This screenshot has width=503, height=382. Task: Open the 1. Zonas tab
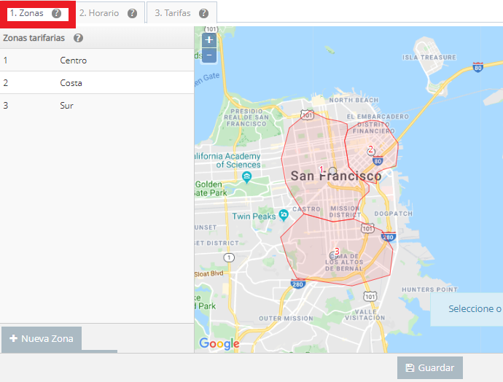coord(38,13)
